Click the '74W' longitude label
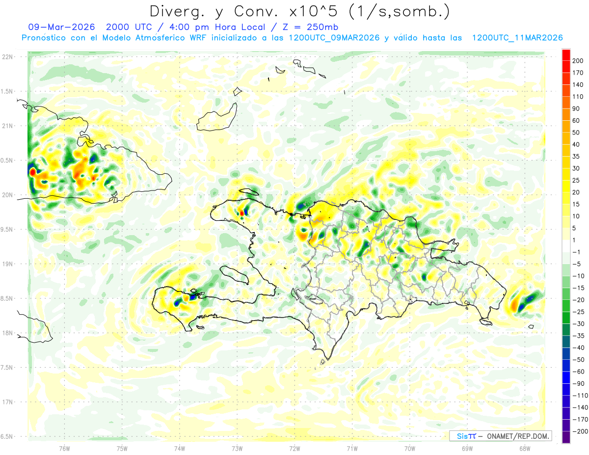Screen dimensions: 589x455 point(180,449)
